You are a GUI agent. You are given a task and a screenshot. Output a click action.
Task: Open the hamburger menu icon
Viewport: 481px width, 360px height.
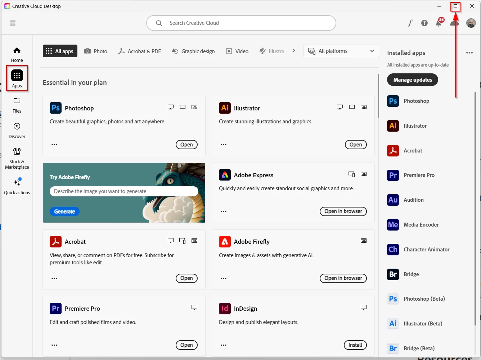tap(13, 23)
